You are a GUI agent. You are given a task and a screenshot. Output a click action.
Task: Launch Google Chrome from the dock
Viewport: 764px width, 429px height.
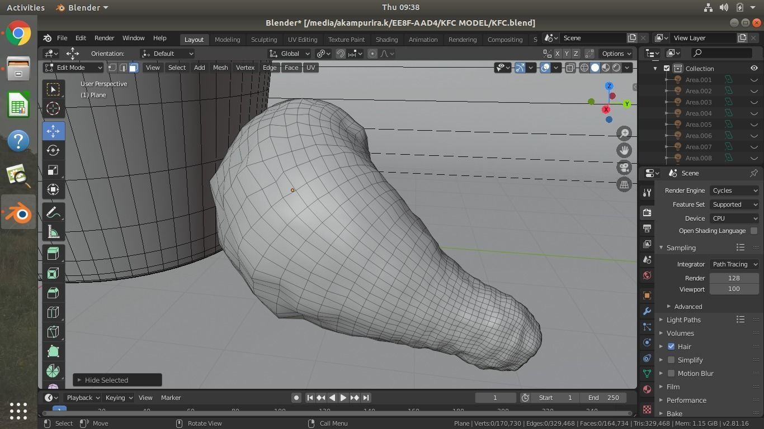tap(18, 34)
